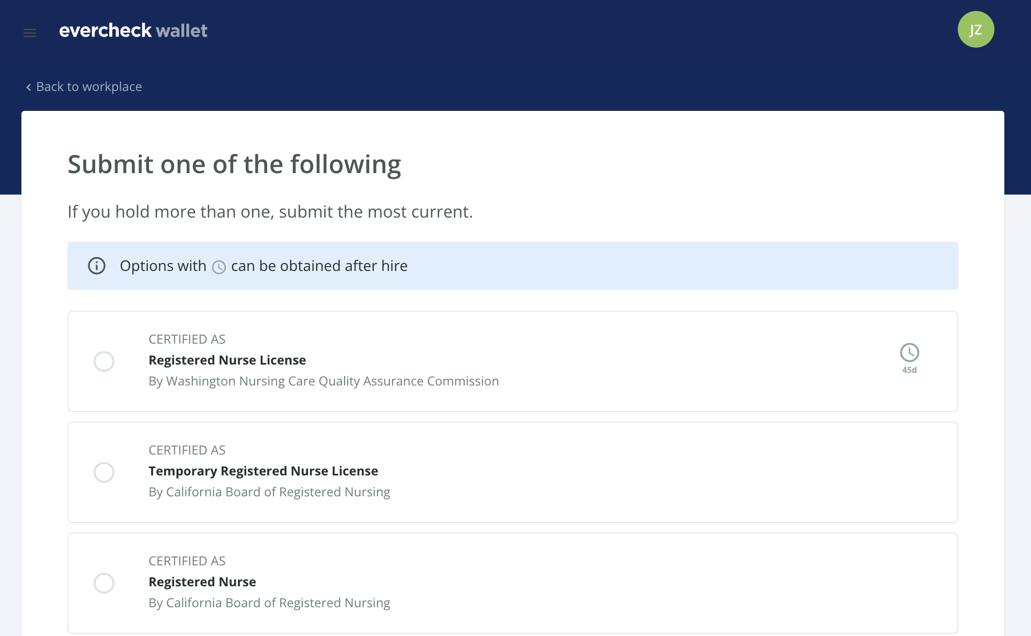Click the 'submit the most current' instruction text
The image size is (1031, 636).
pos(375,212)
